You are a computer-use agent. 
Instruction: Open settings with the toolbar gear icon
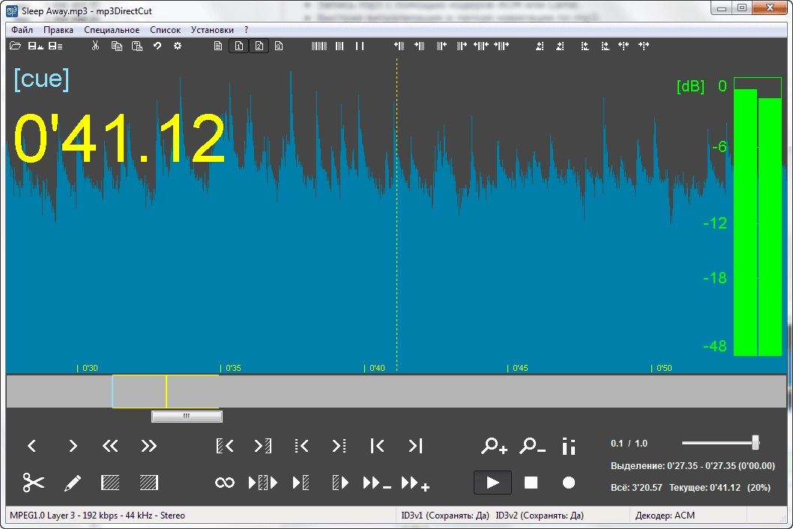(178, 46)
